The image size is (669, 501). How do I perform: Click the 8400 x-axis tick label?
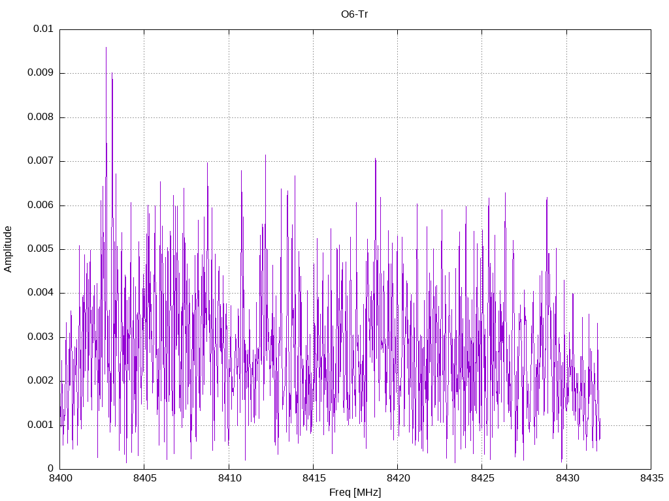[x=59, y=478]
